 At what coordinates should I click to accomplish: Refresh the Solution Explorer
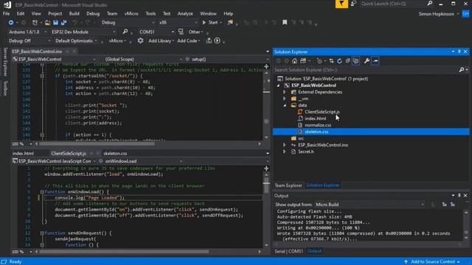tap(339, 61)
